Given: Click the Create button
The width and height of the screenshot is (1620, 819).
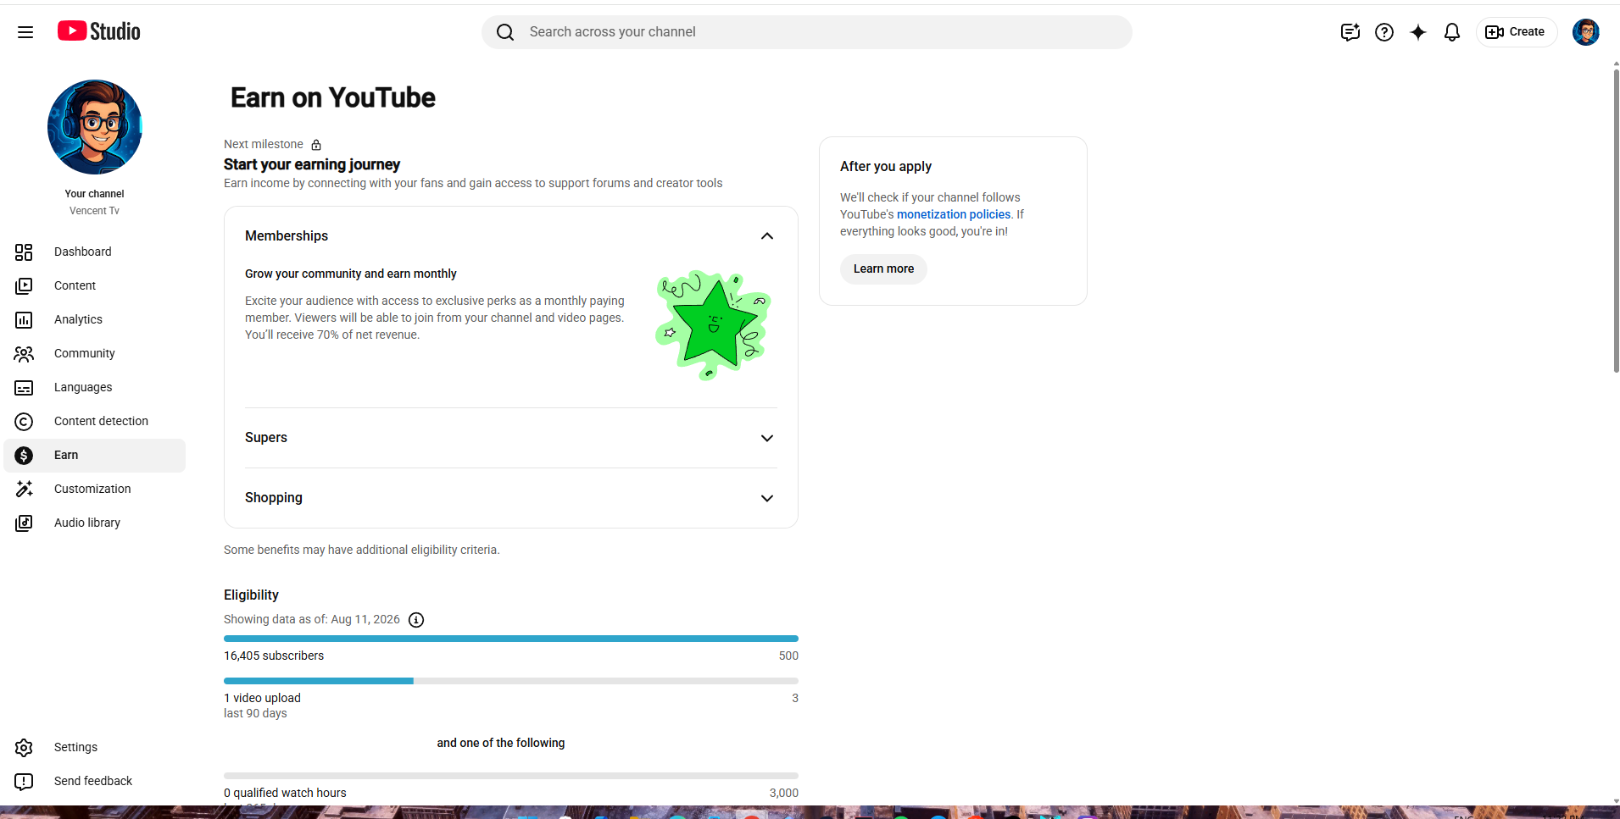Looking at the screenshot, I should point(1516,32).
